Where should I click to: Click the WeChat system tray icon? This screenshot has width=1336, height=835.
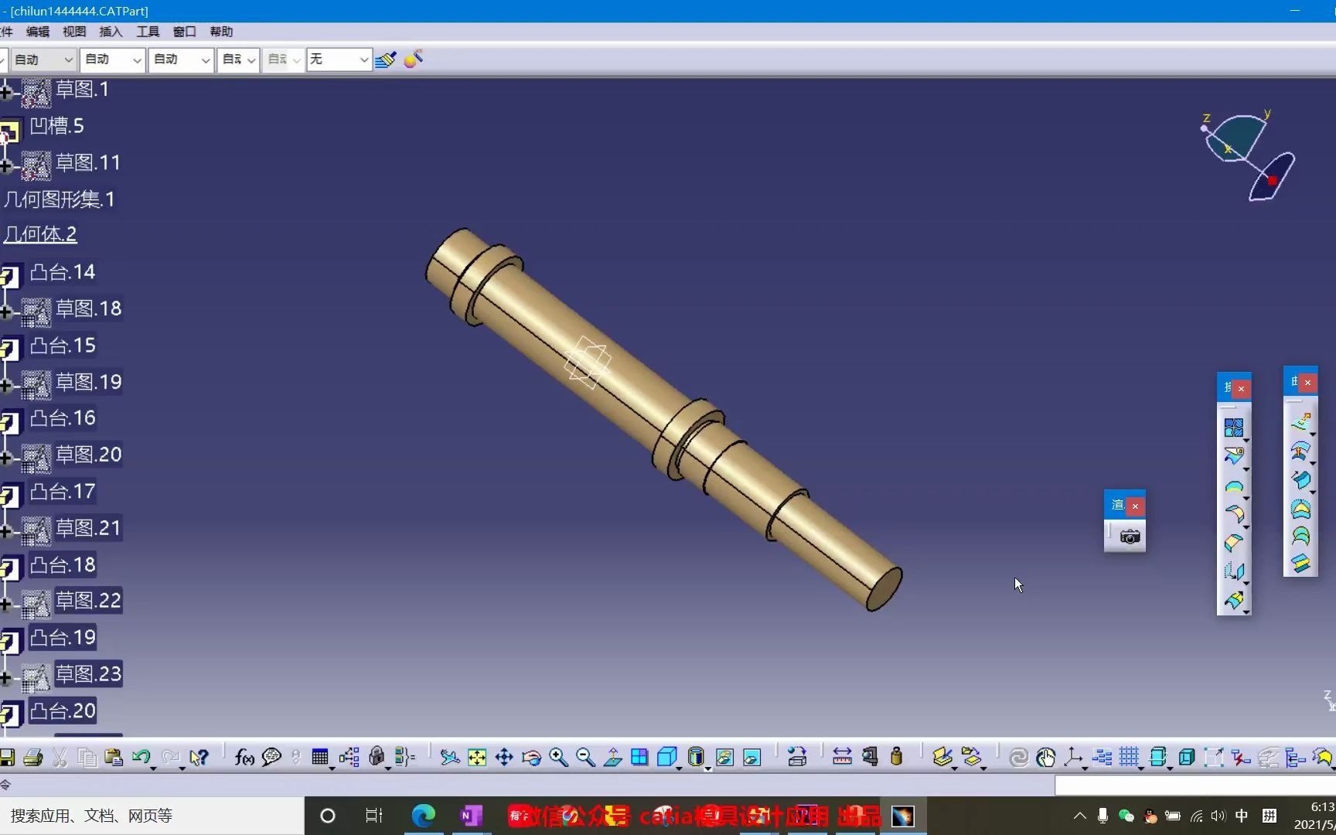pos(1126,816)
